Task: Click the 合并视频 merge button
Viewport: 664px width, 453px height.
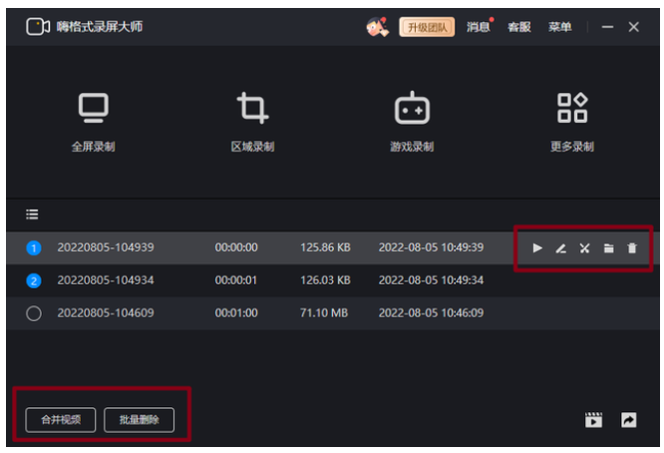Action: pos(61,420)
